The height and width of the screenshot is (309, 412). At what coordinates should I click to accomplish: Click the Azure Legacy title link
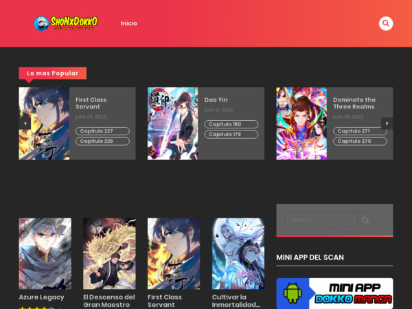pos(41,297)
